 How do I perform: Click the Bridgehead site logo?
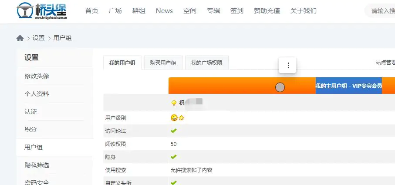41,11
